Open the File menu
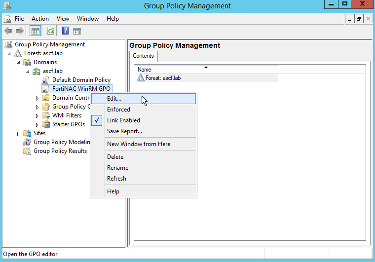Screen dimensions: 375x262 19,19
